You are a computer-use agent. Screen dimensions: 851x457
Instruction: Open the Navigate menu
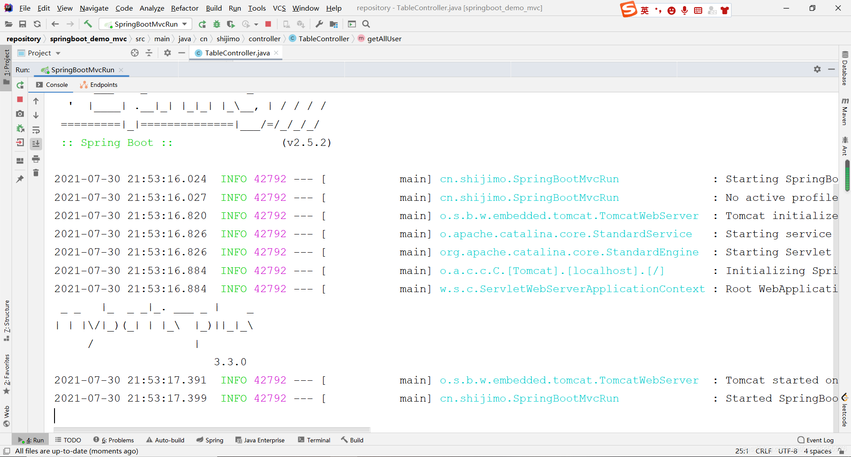[94, 8]
